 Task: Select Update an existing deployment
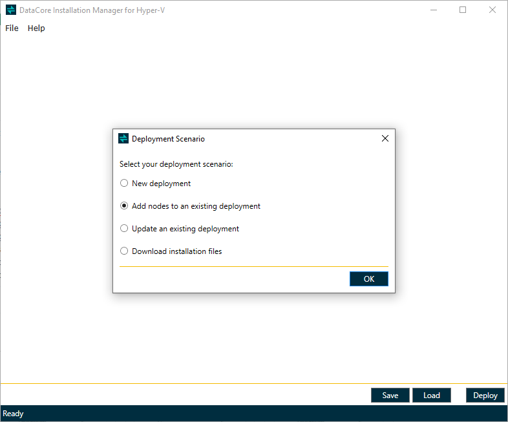(x=124, y=229)
